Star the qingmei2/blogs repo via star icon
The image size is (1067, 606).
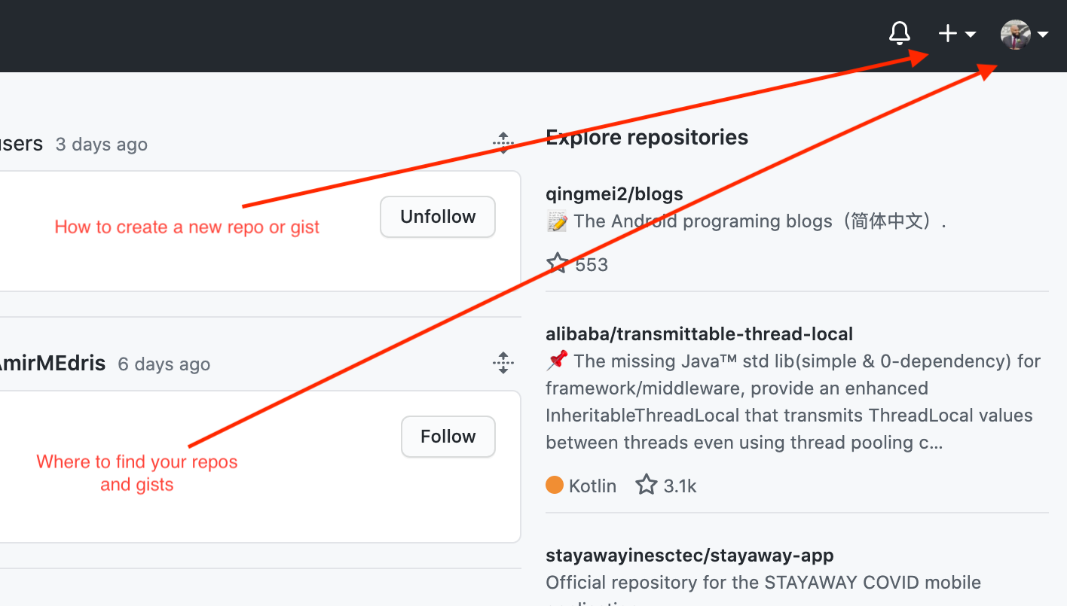[558, 263]
